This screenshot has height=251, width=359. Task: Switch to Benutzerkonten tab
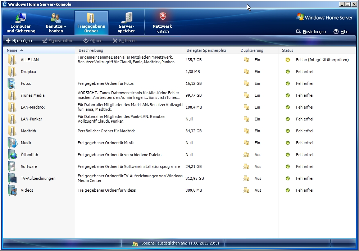click(56, 23)
